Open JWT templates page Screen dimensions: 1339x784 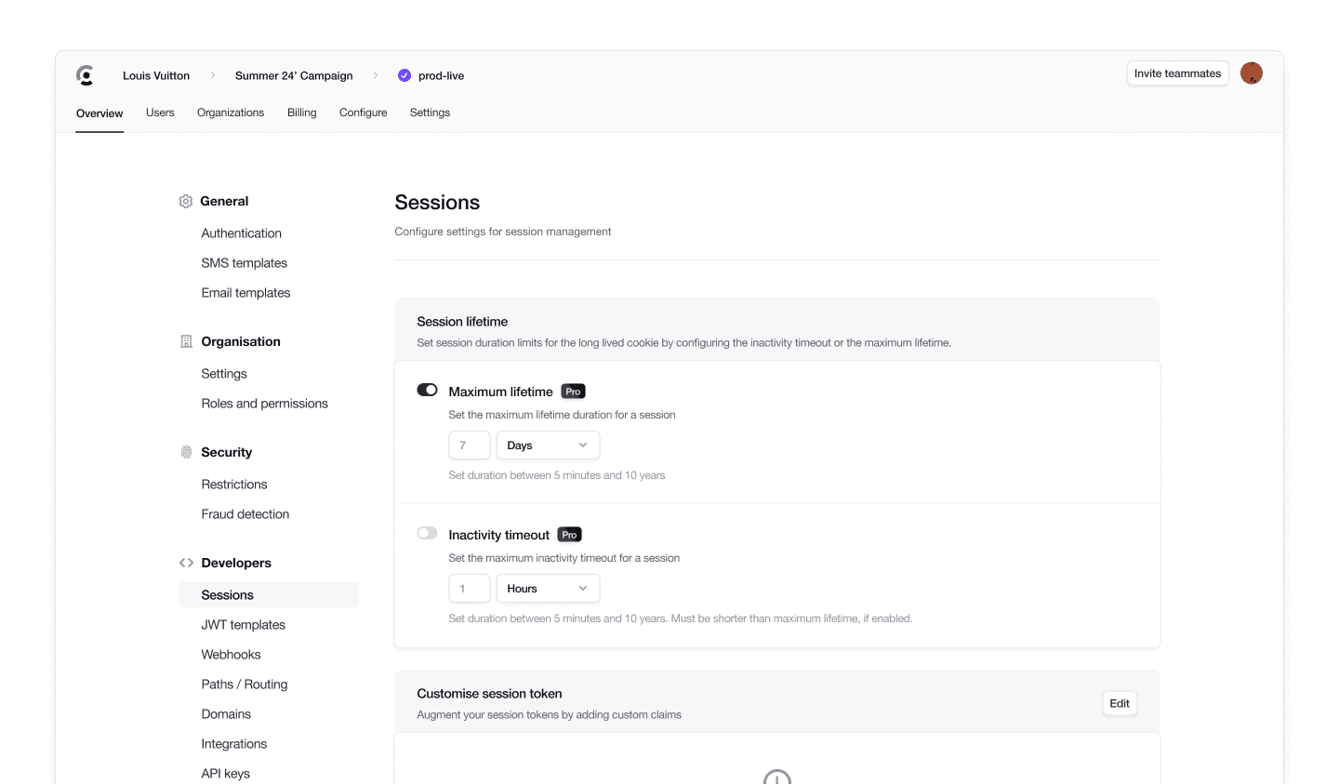click(244, 625)
